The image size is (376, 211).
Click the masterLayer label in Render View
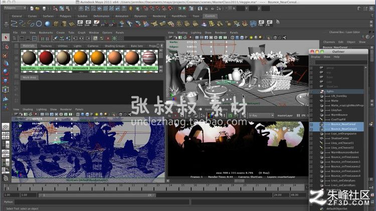pyautogui.click(x=285, y=116)
